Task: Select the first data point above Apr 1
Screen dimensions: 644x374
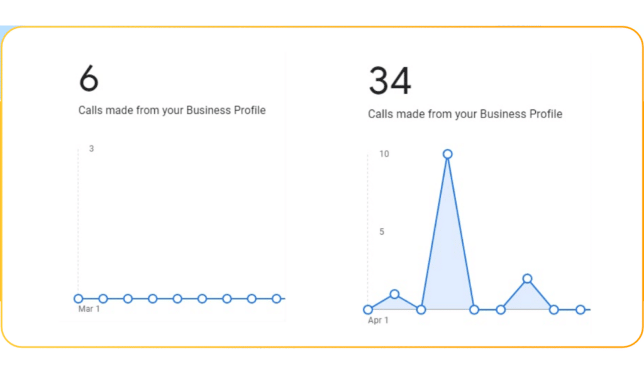Action: point(368,309)
